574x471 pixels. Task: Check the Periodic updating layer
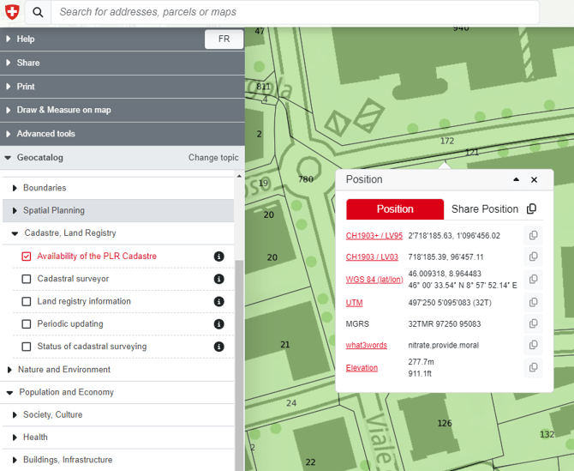pos(27,324)
